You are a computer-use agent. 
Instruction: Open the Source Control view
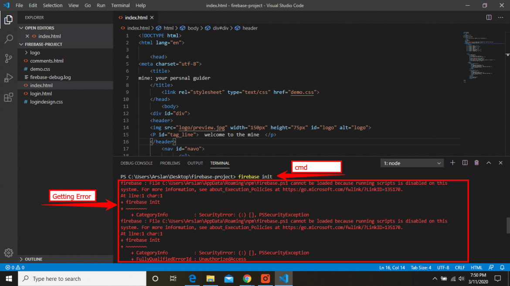[x=8, y=59]
